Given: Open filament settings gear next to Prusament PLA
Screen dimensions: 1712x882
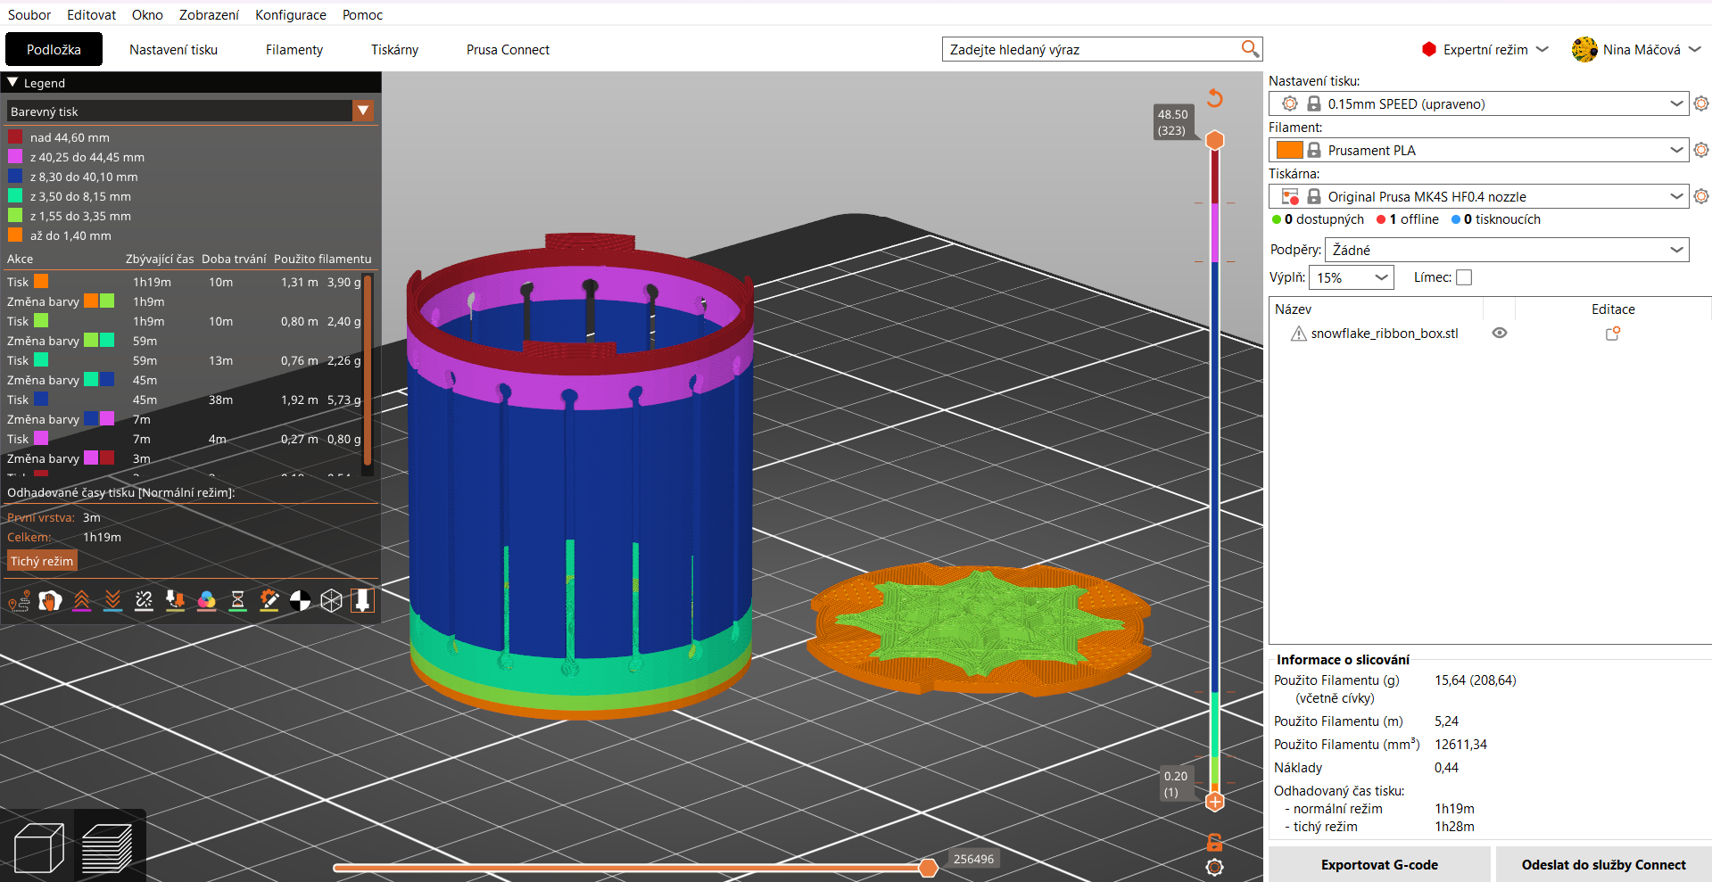Looking at the screenshot, I should coord(1701,150).
